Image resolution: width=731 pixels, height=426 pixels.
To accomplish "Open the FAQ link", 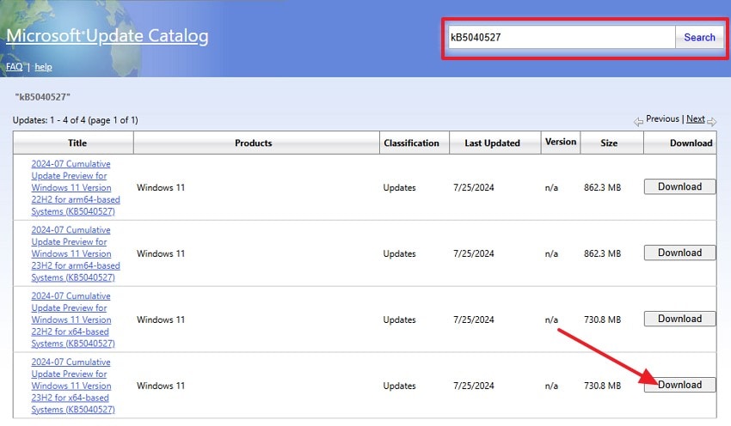I will 14,67.
